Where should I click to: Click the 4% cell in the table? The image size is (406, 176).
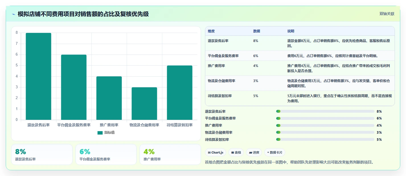click(x=256, y=66)
